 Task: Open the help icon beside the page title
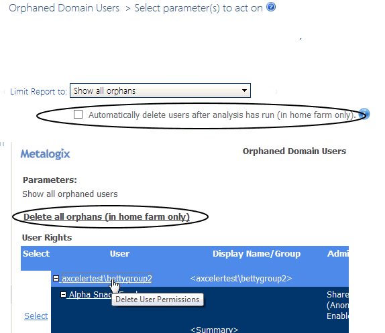coord(271,7)
